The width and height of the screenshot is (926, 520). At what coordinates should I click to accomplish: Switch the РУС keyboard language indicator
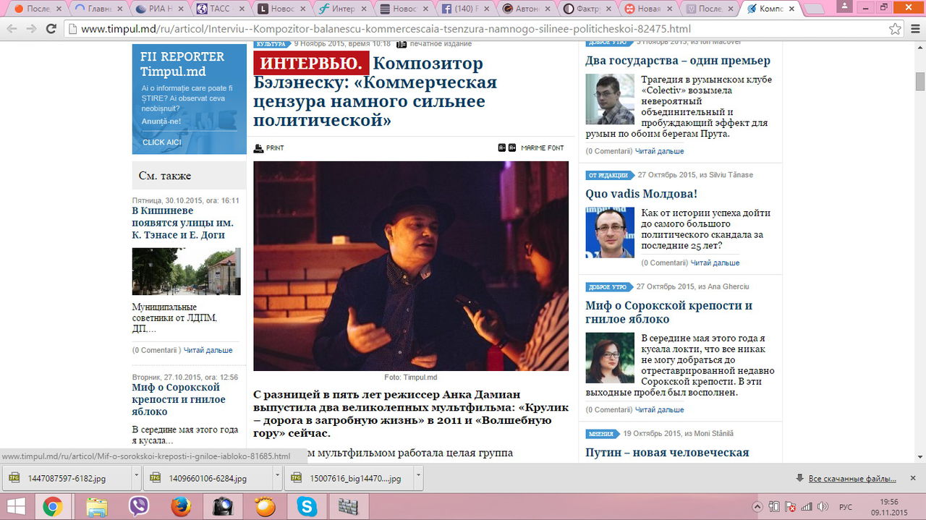(x=846, y=506)
